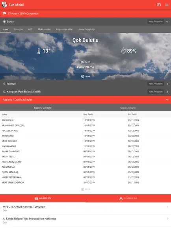Tap the moon icon next to Kempton Park

[x=4, y=92]
